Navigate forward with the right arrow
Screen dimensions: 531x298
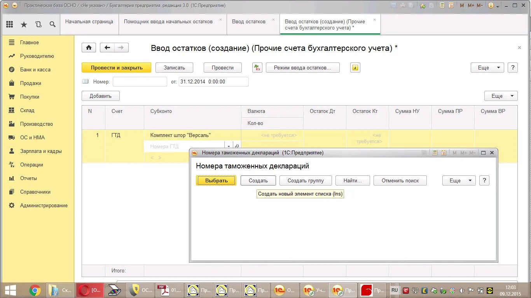coord(121,48)
